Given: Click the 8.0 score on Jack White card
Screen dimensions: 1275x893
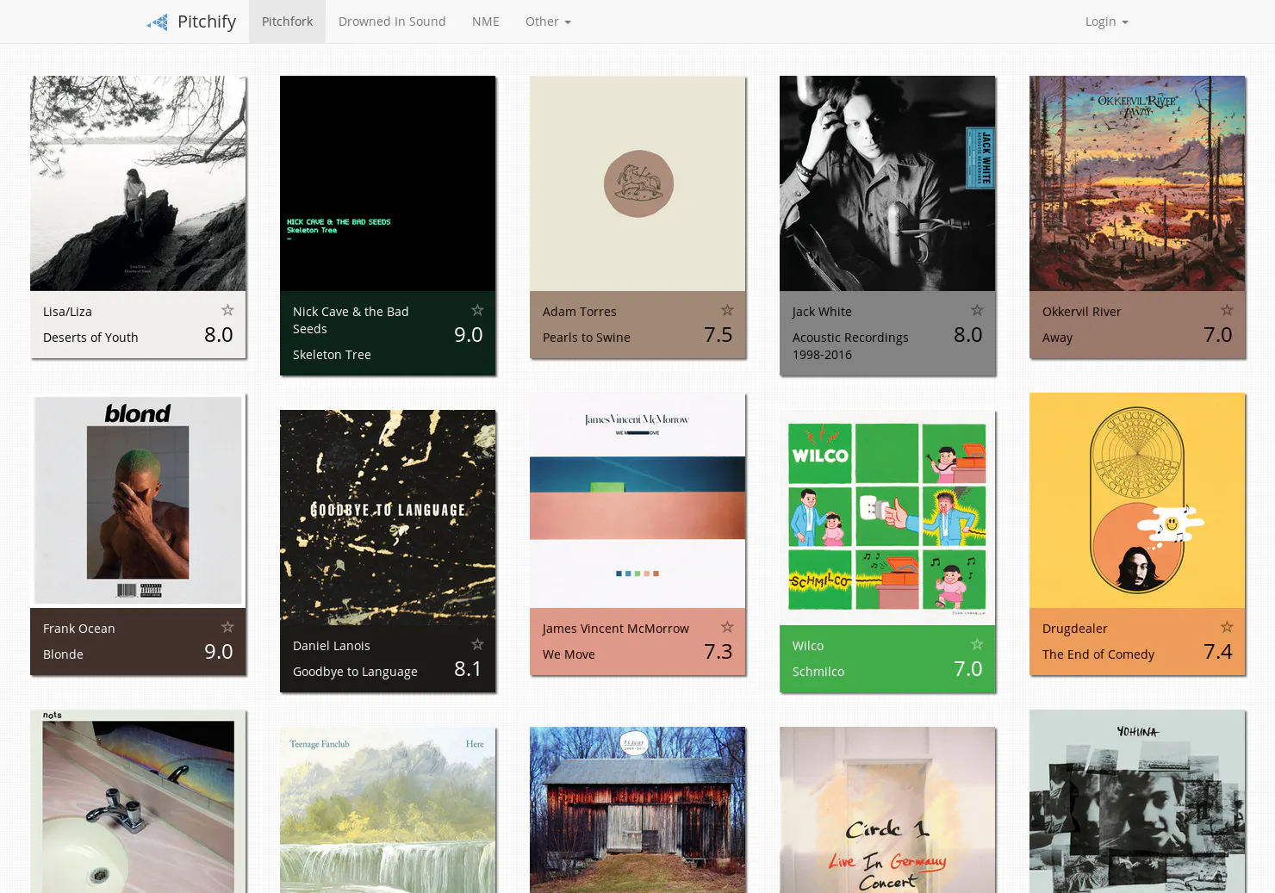Looking at the screenshot, I should coord(968,335).
